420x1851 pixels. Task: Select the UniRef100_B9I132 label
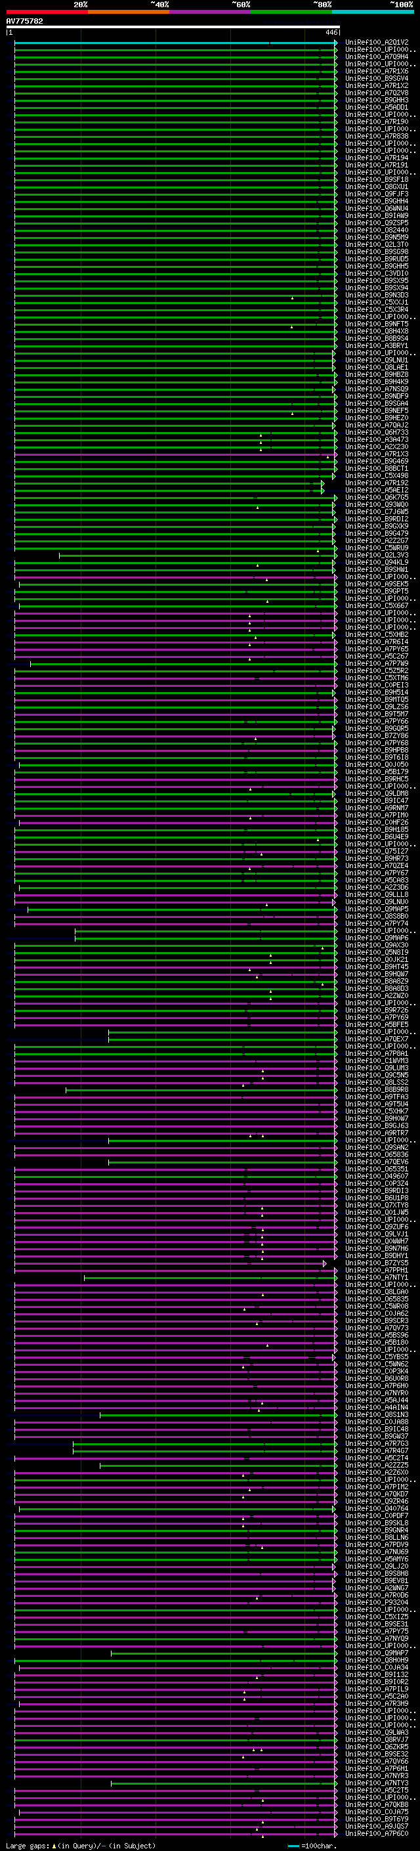[x=377, y=1674]
